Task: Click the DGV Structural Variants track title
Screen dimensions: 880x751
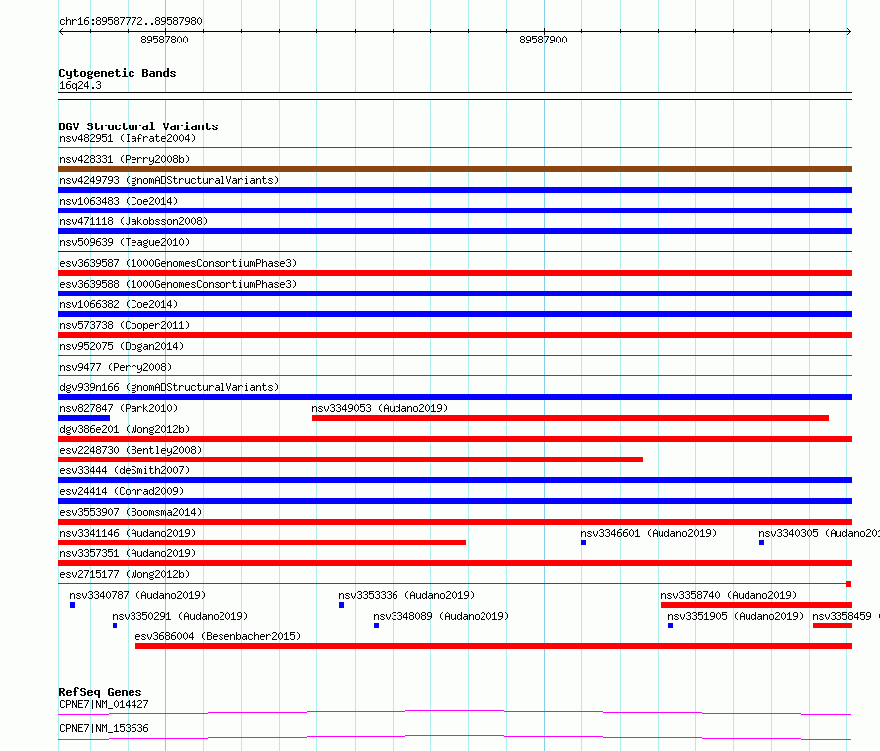Action: (x=138, y=126)
